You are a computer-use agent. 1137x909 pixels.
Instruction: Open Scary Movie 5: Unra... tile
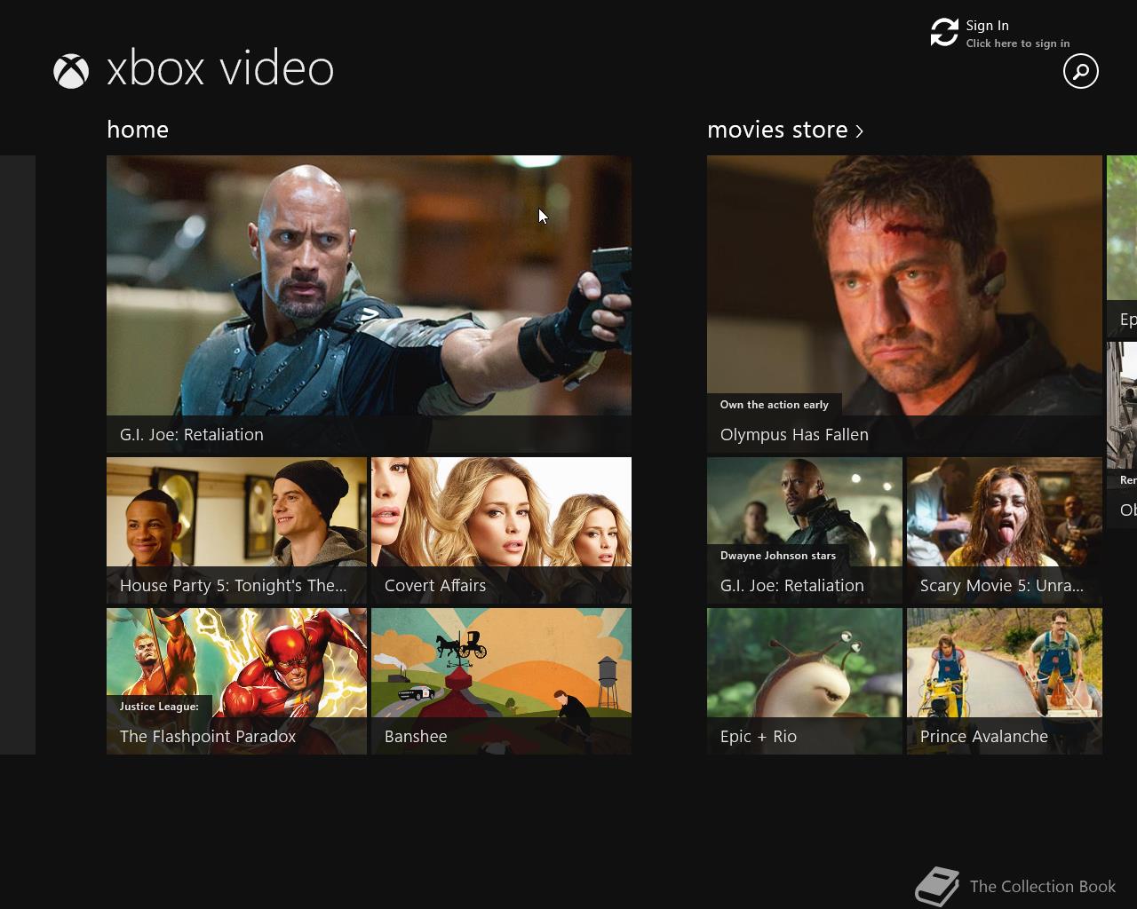[1005, 530]
